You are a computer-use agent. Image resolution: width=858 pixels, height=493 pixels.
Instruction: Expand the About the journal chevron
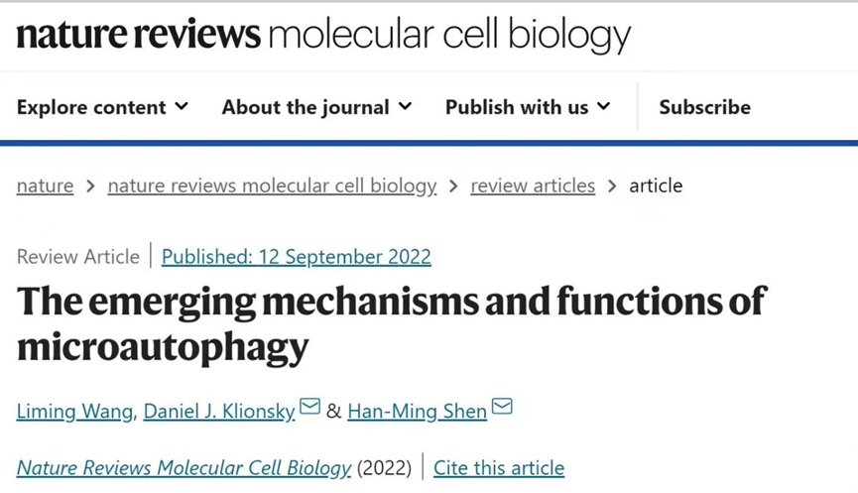click(x=405, y=106)
